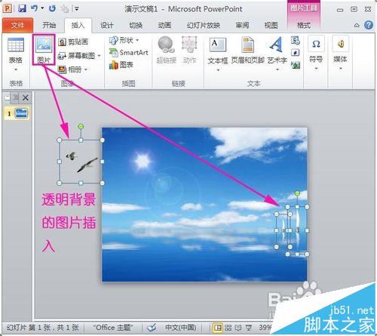377x336 pixels.
Task: Change language 中文(中国) in status bar
Action: pos(181,328)
